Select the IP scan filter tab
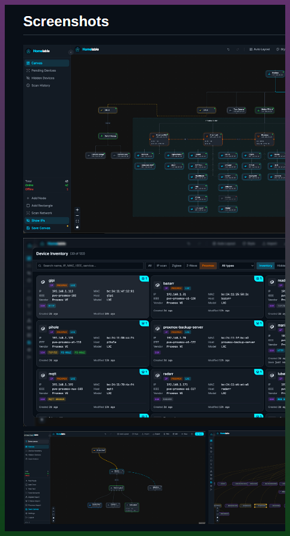Viewport: 290px width, 536px height. [x=161, y=265]
